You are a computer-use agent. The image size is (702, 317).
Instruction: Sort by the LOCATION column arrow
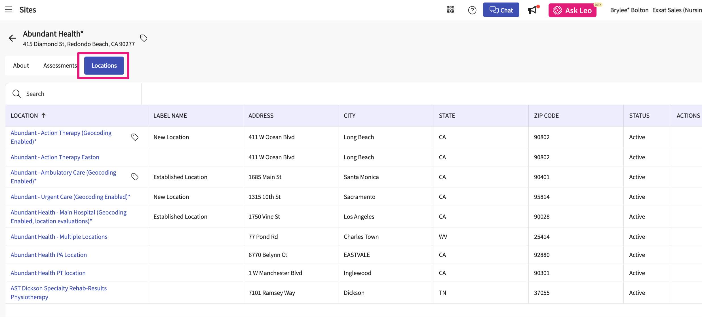click(x=43, y=115)
